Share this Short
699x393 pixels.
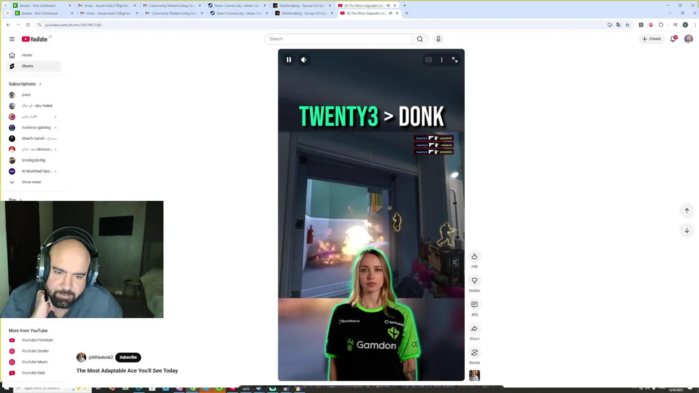(x=475, y=329)
